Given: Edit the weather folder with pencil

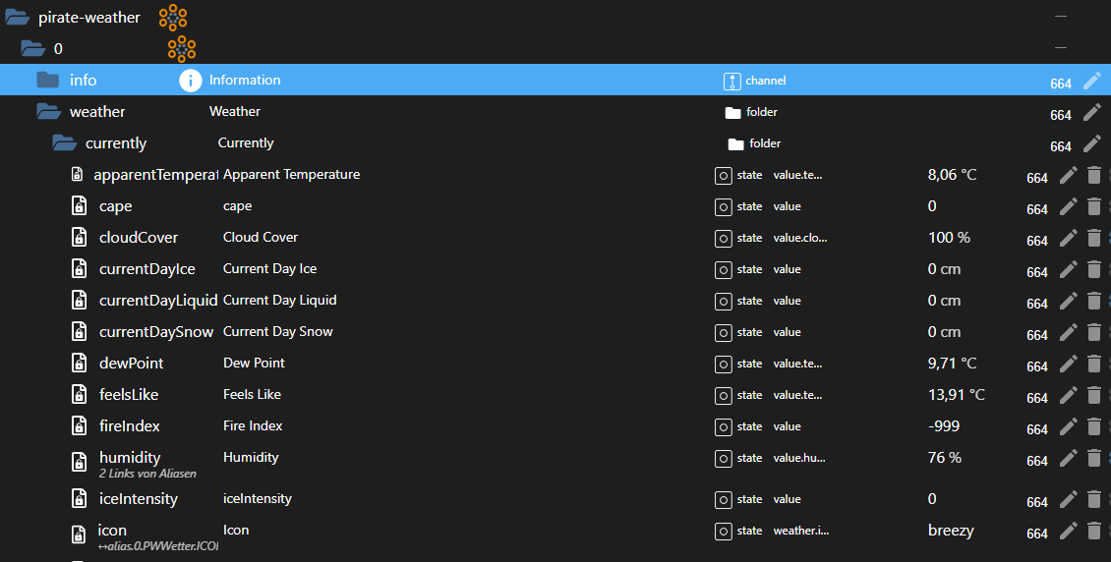Looking at the screenshot, I should point(1091,112).
